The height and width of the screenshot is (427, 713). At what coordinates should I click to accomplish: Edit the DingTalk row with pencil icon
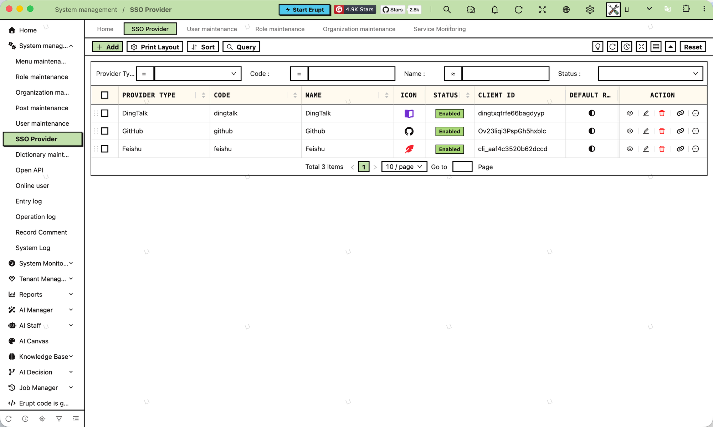point(646,113)
